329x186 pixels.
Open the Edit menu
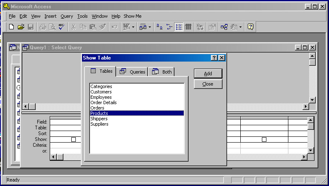click(23, 16)
